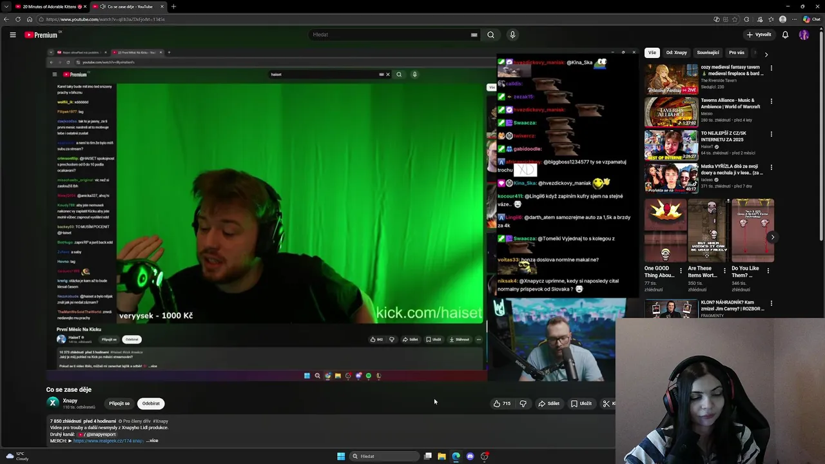
Task: Open options for KLON? NÁHRADNÍK? video
Action: (771, 303)
